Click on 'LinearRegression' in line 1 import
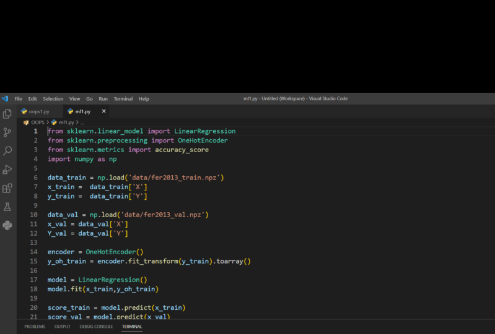This screenshot has height=334, width=495. tap(205, 131)
